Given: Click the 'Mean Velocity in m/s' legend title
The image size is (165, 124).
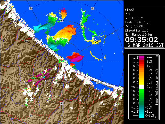Looking at the screenshot, I should pyautogui.click(x=157, y=87).
